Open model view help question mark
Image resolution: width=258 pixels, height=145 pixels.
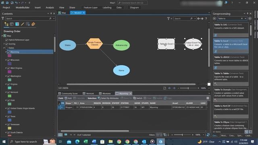[206, 19]
